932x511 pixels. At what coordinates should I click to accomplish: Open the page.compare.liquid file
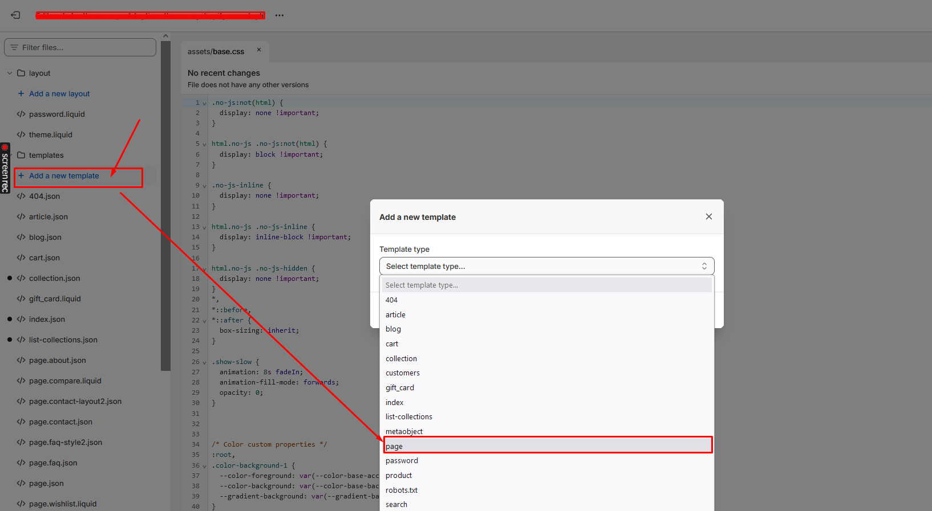coord(65,381)
